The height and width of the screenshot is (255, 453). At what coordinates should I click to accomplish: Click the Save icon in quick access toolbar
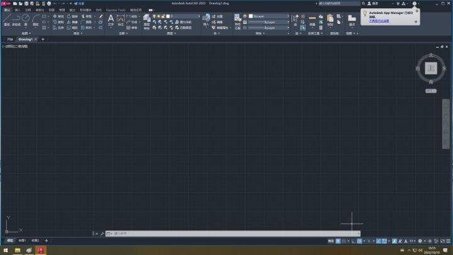tap(26, 4)
